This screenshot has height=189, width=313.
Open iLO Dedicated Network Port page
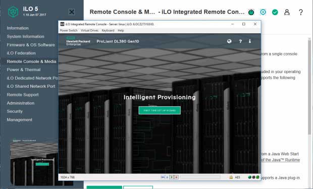pyautogui.click(x=32, y=78)
